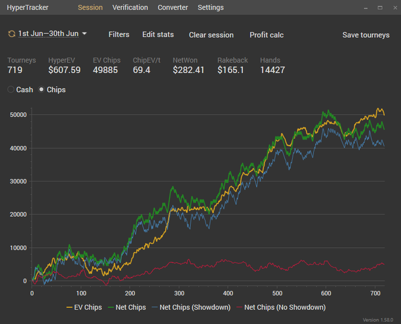Open the 1st Jun–30th Jun date selector
The image size is (401, 324).
coord(48,33)
